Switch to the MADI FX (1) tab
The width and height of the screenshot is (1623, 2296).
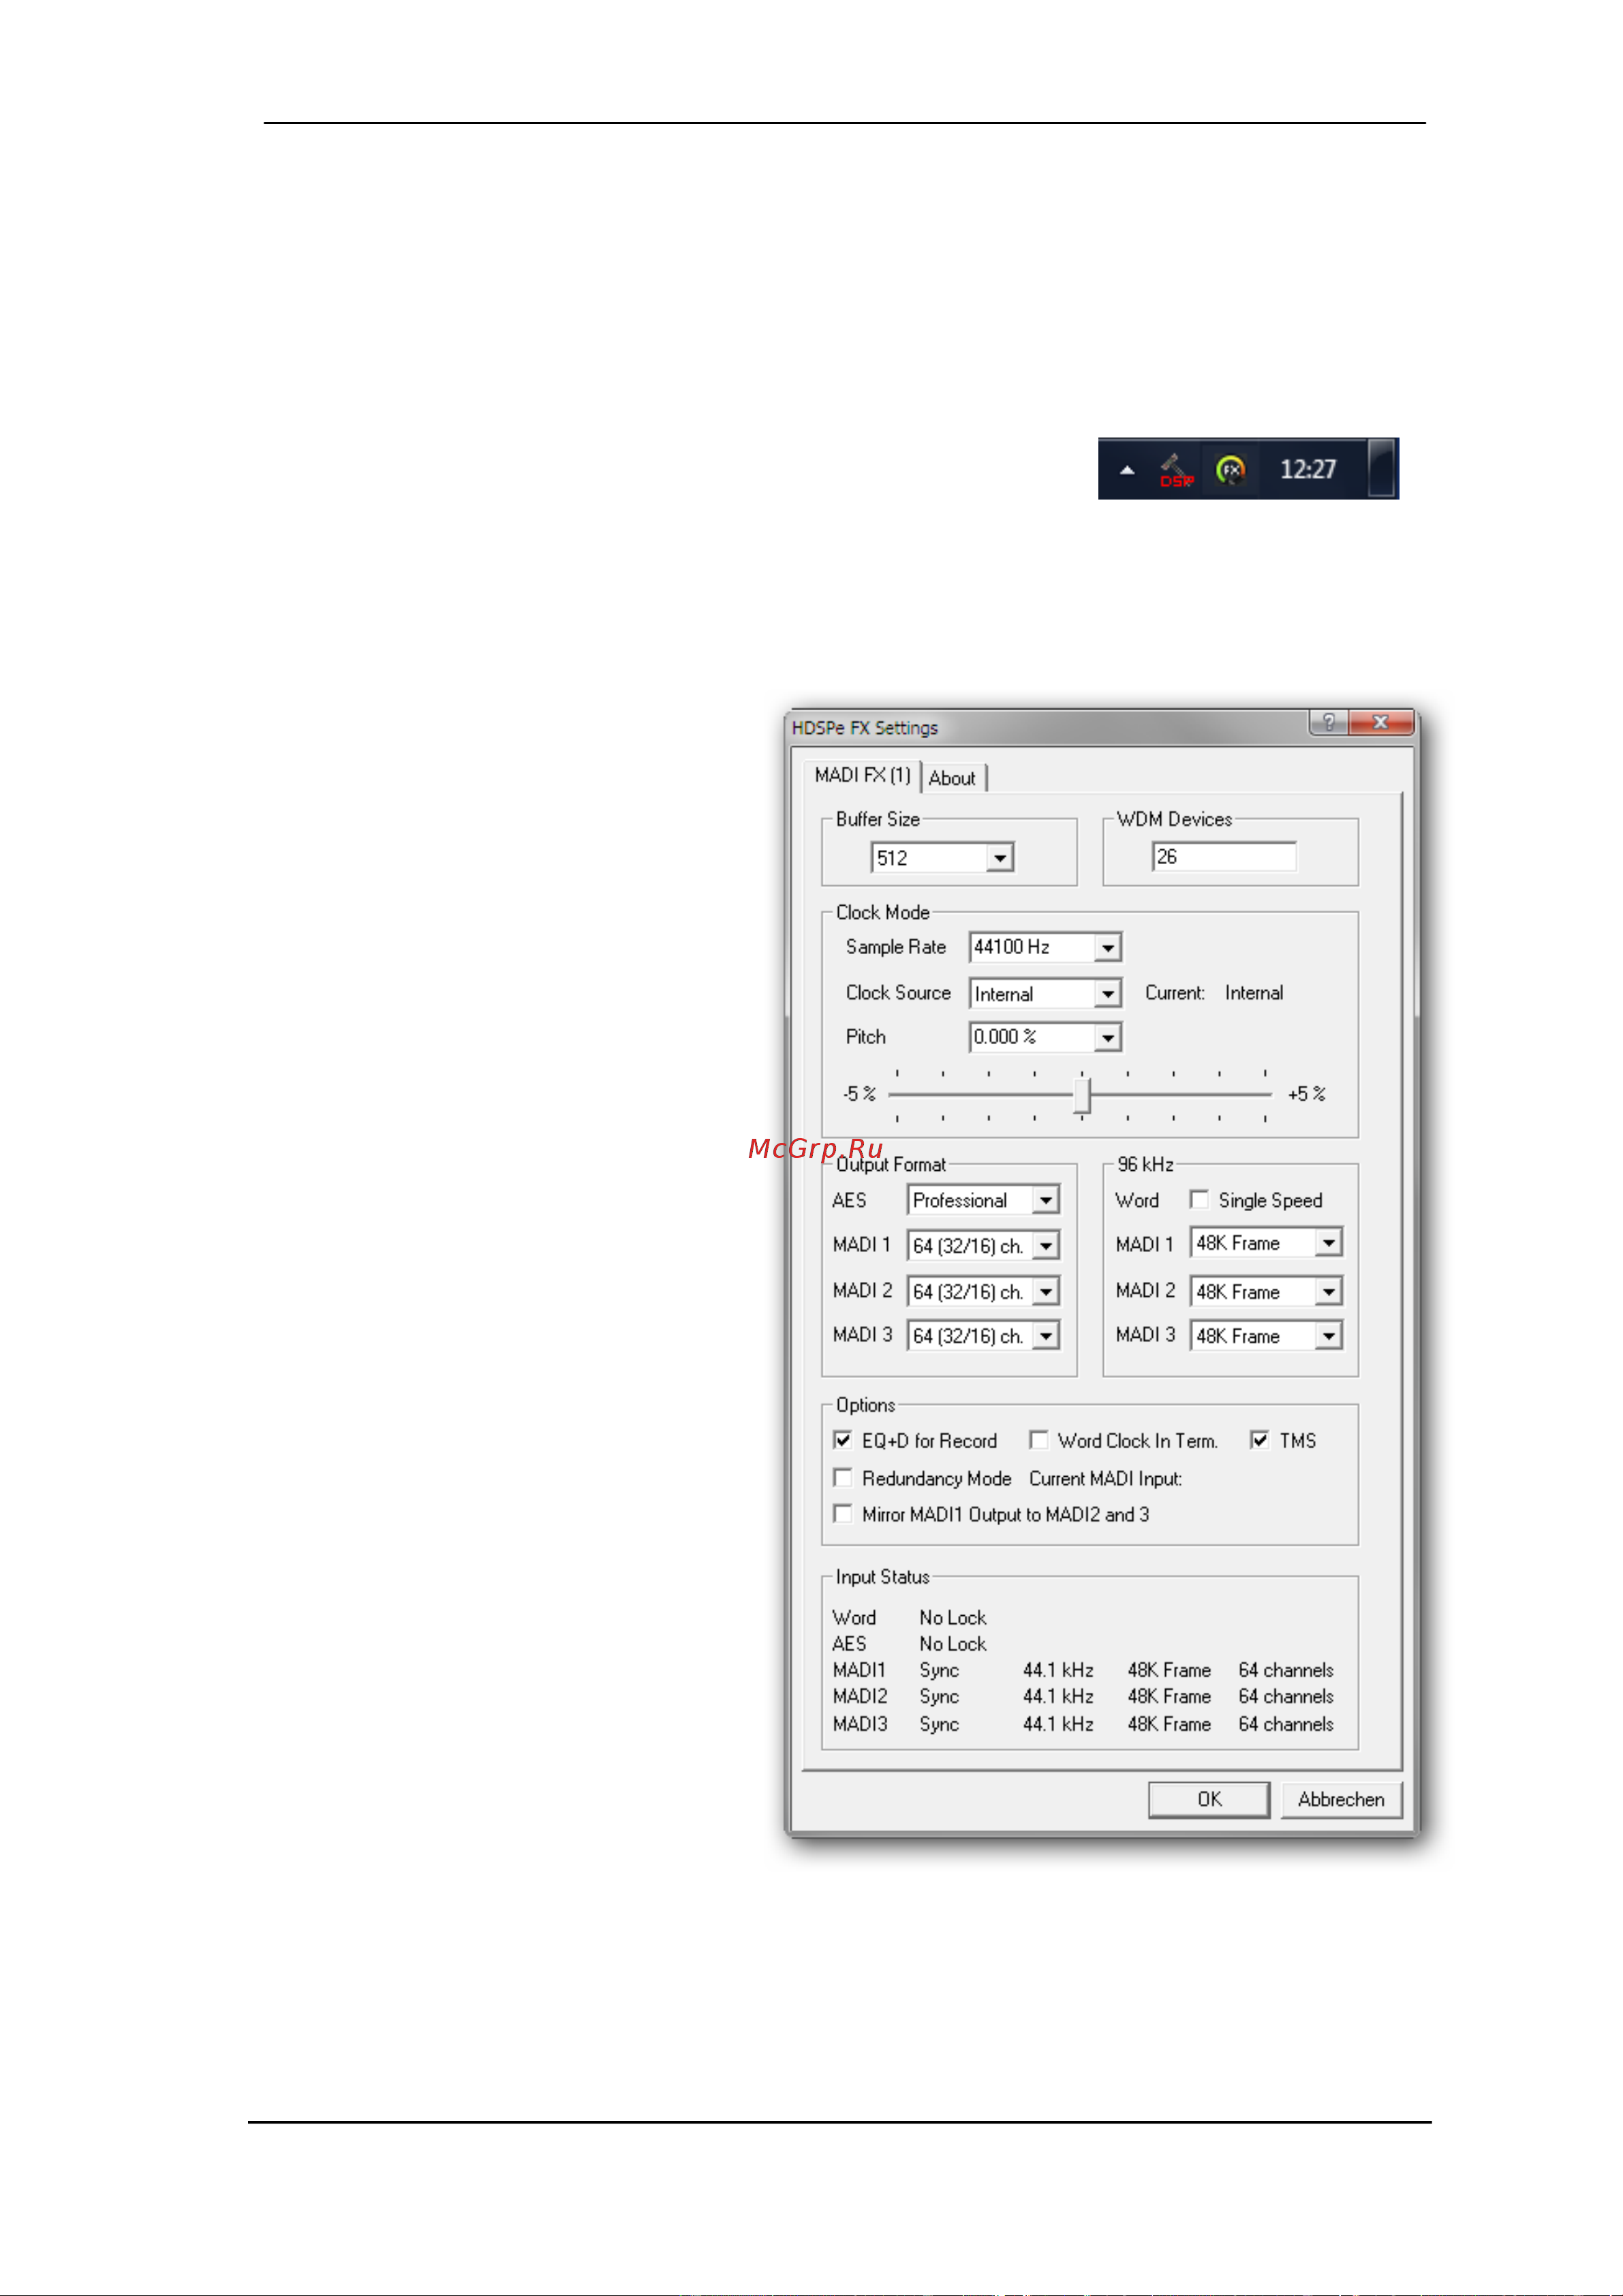(862, 775)
